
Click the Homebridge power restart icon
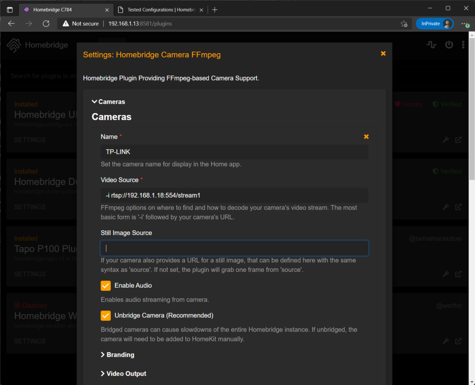point(449,45)
